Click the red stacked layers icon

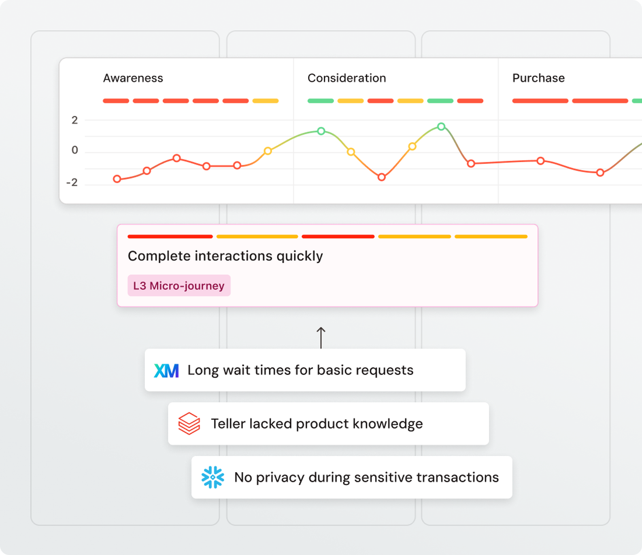[189, 424]
